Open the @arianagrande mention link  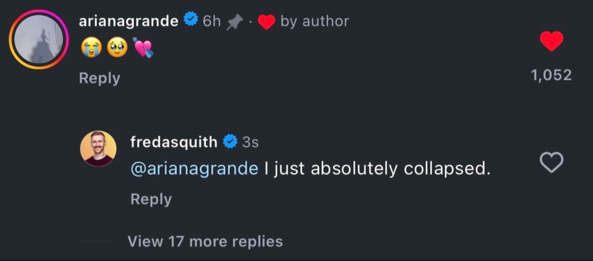[194, 169]
